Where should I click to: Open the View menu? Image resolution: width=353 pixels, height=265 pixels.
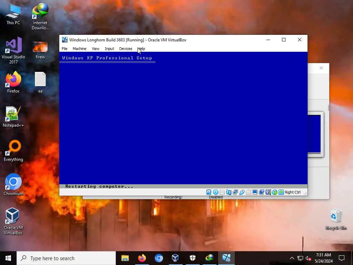pos(95,49)
